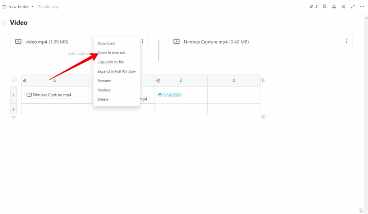368x214 pixels.
Task: Click add-row handle below row 2
Action: coord(14,118)
